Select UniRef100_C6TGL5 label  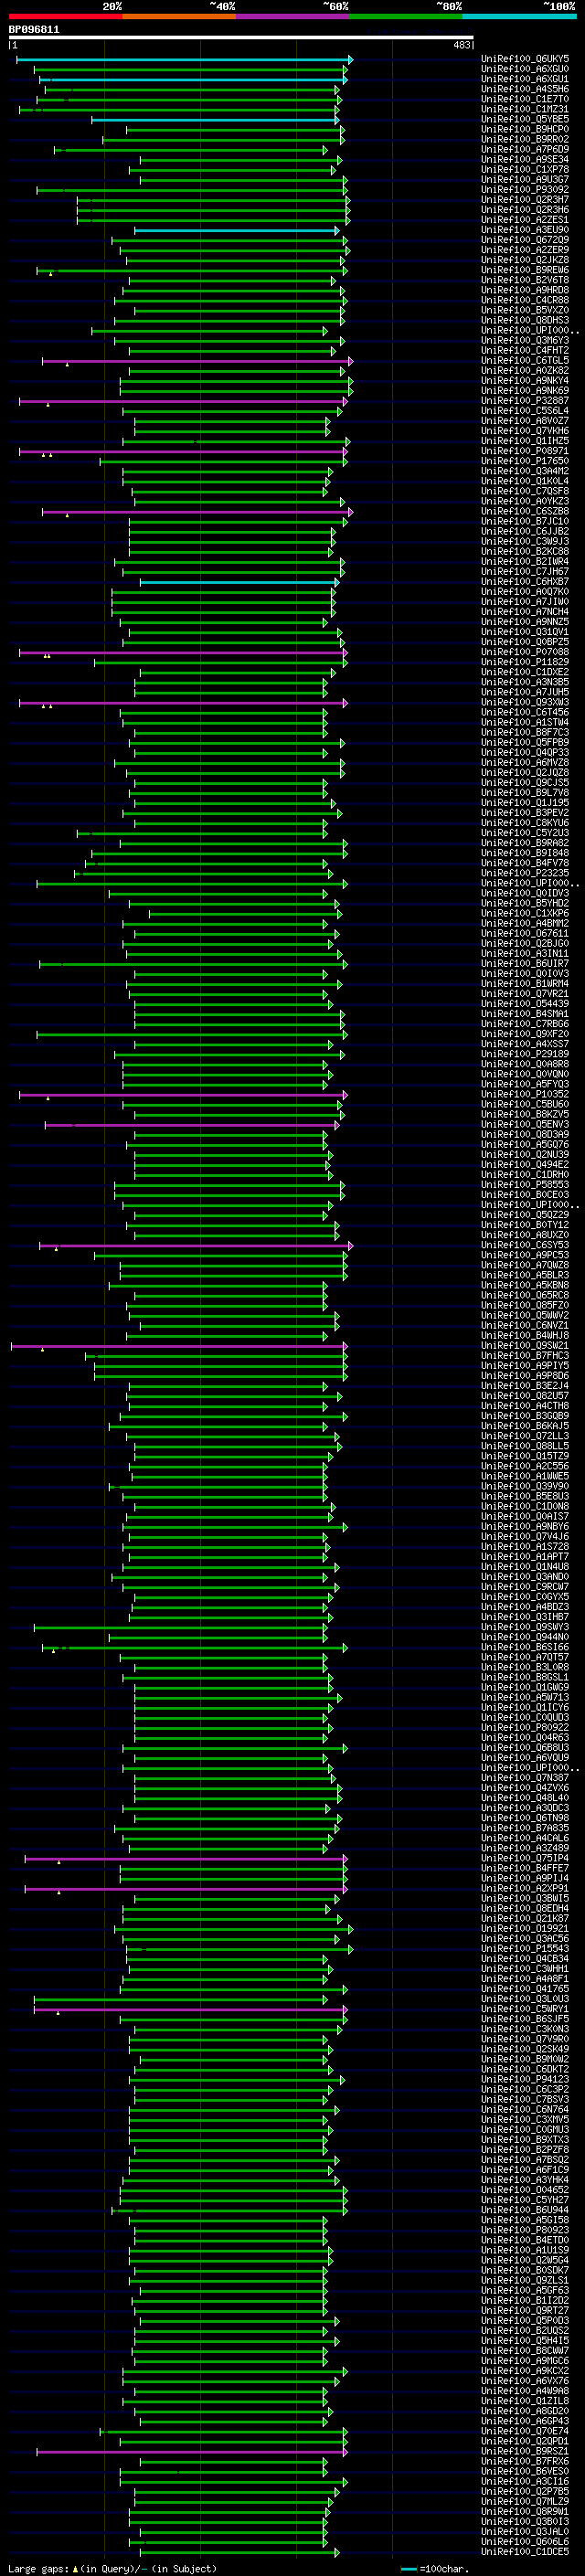pyautogui.click(x=525, y=361)
